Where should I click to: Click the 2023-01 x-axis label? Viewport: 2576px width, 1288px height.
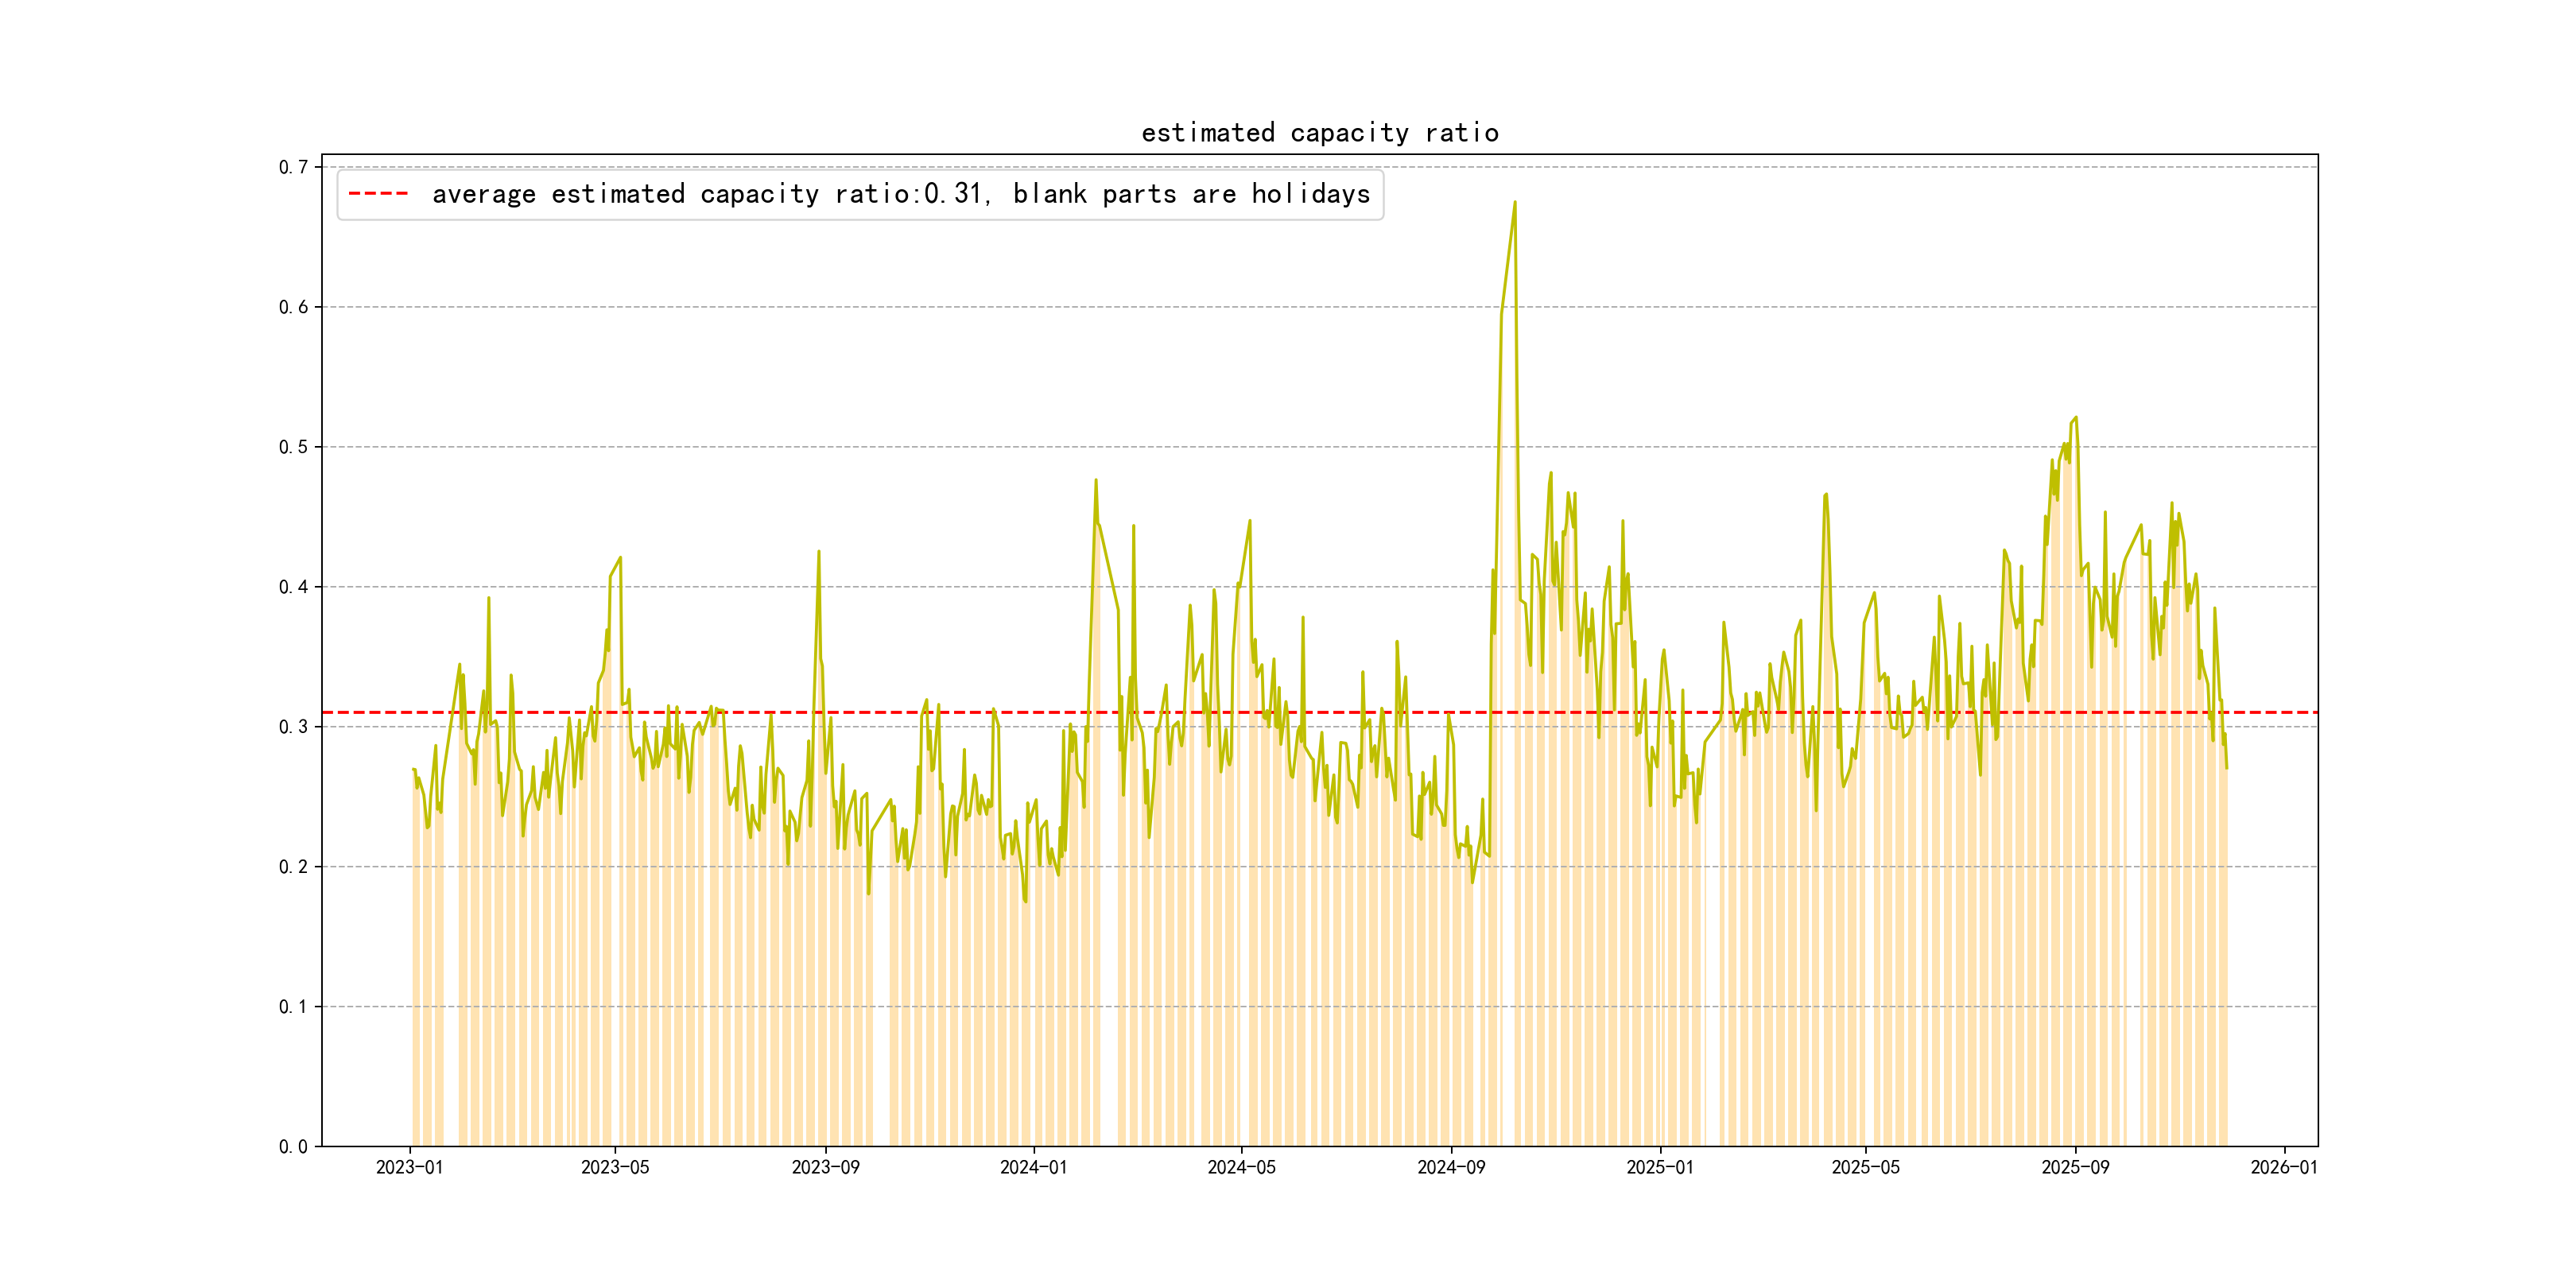pyautogui.click(x=409, y=1167)
